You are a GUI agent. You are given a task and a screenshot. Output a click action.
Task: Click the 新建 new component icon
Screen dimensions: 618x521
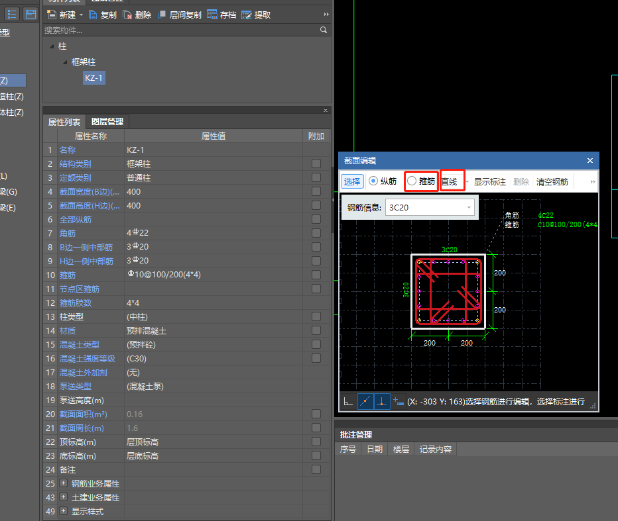[x=51, y=15]
